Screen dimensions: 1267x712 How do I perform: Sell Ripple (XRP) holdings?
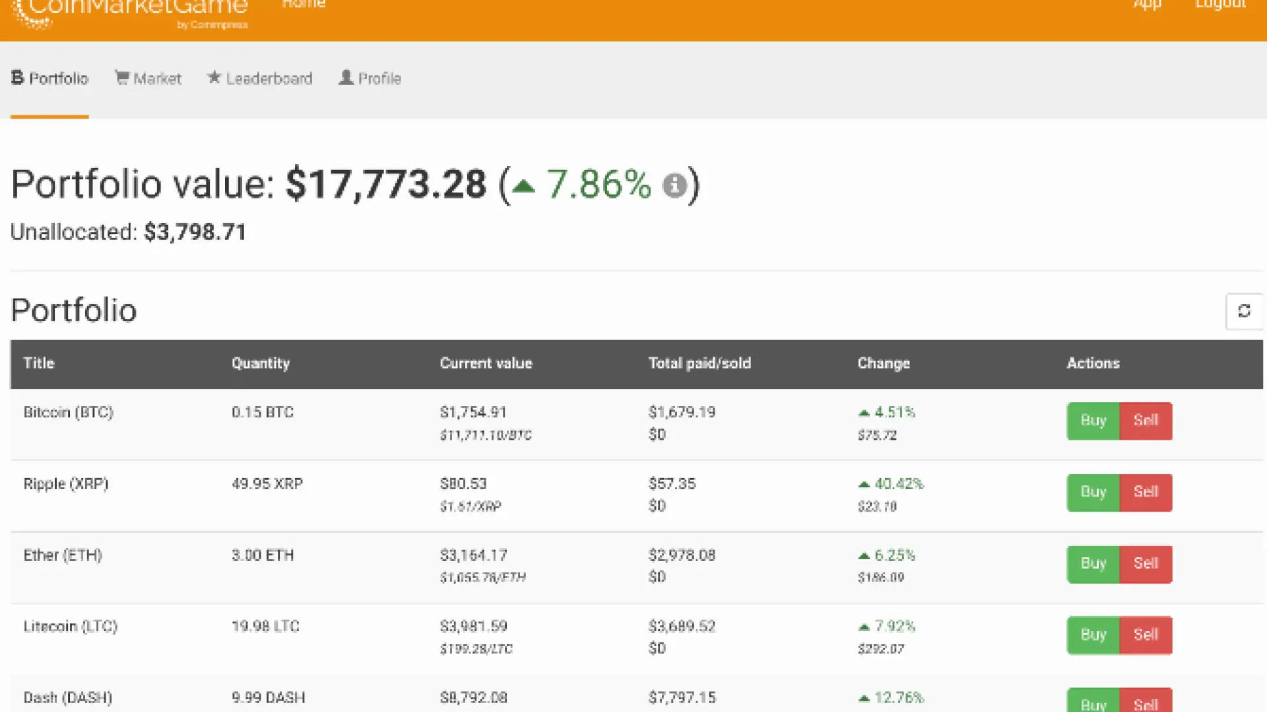coord(1146,492)
